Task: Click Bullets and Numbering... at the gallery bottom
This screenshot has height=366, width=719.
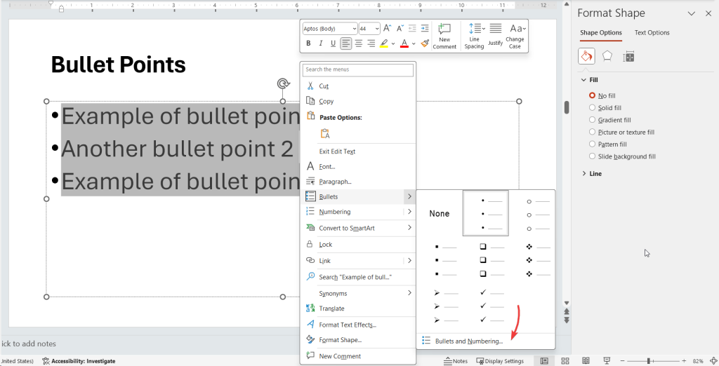Action: click(x=468, y=341)
